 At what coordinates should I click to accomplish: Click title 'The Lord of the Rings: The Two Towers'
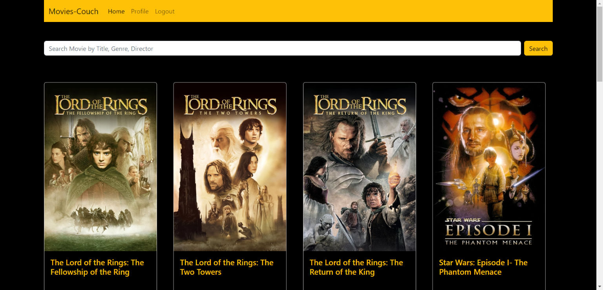tap(227, 267)
